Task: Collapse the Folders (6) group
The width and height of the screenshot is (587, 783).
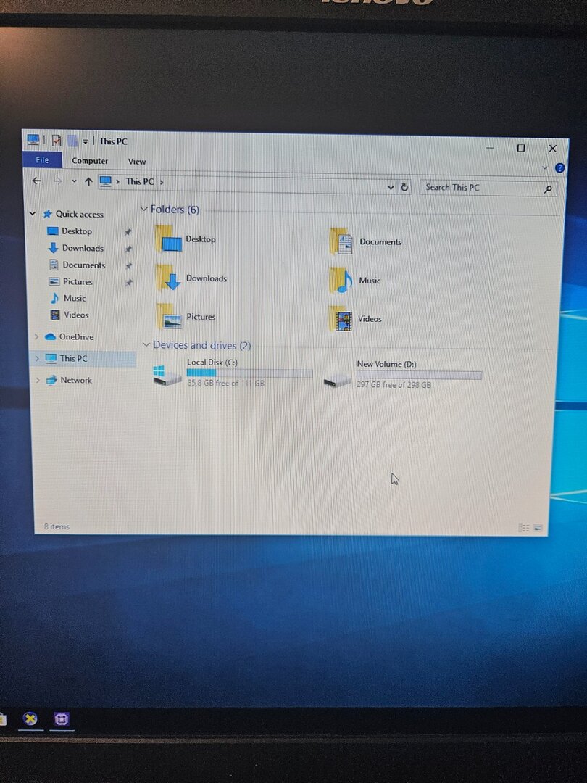Action: point(143,209)
